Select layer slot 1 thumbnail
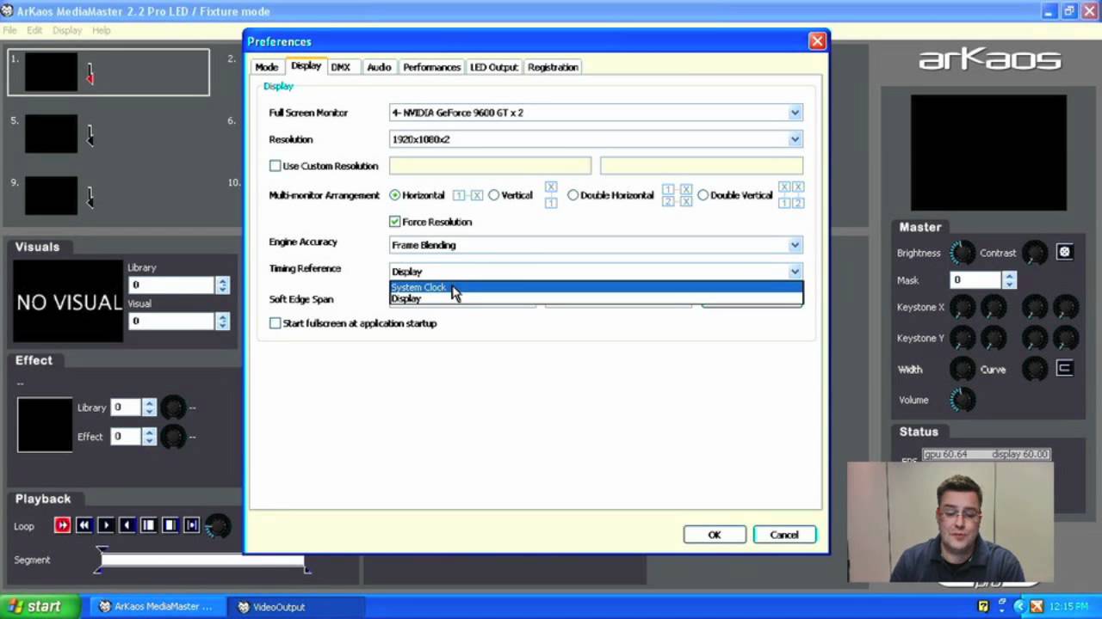This screenshot has width=1102, height=619. point(51,71)
